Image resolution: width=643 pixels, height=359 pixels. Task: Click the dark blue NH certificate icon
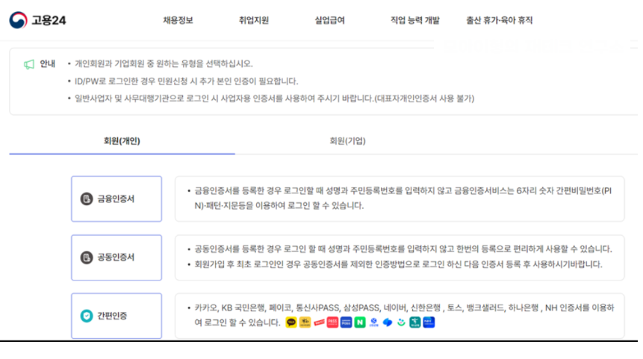(429, 322)
